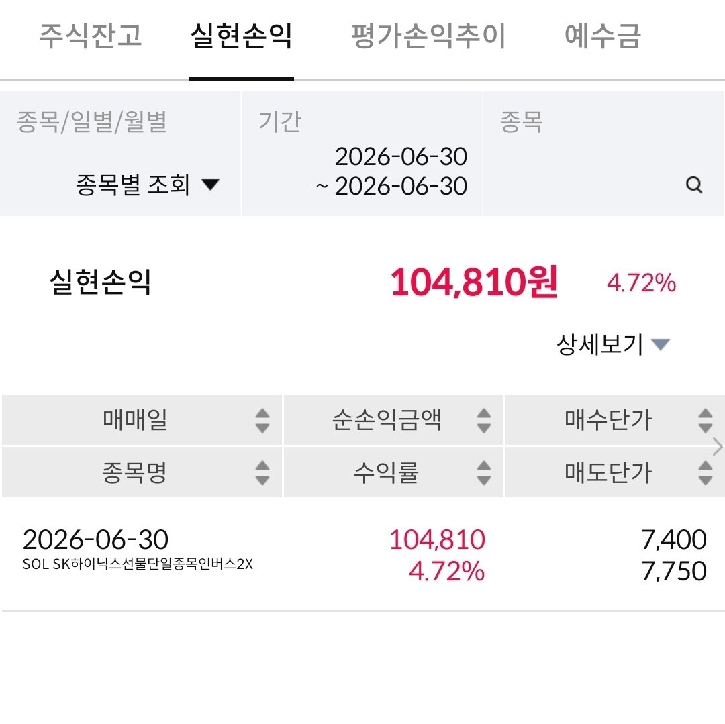Sort by 매도단가 column arrows
The width and height of the screenshot is (725, 724).
click(x=705, y=472)
